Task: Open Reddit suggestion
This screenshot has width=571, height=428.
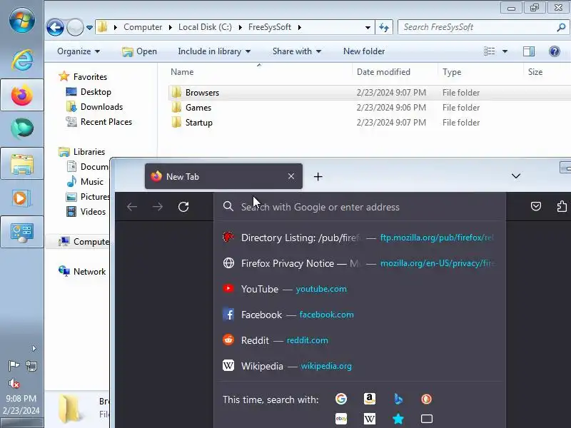Action: click(x=360, y=340)
